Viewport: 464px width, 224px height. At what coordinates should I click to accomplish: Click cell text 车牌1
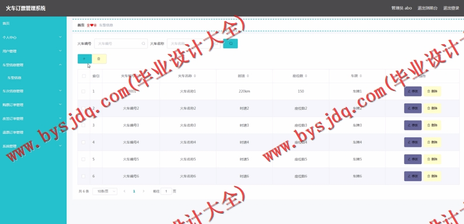357,91
